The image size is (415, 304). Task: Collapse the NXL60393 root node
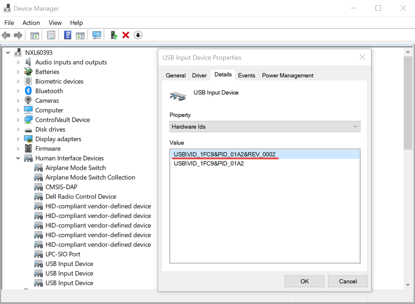[8, 53]
